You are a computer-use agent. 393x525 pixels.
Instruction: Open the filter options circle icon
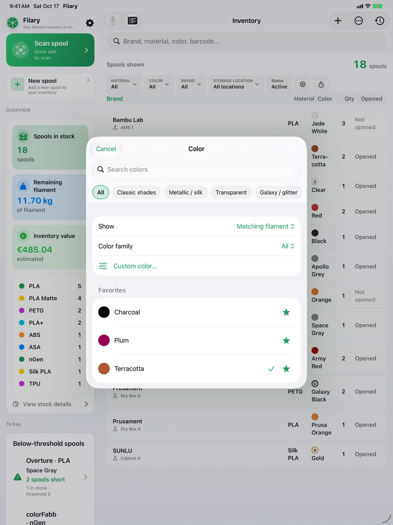point(303,84)
